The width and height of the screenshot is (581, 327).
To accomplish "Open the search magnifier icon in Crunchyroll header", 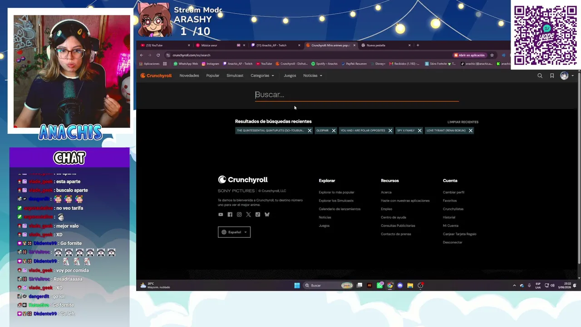I will (x=540, y=76).
